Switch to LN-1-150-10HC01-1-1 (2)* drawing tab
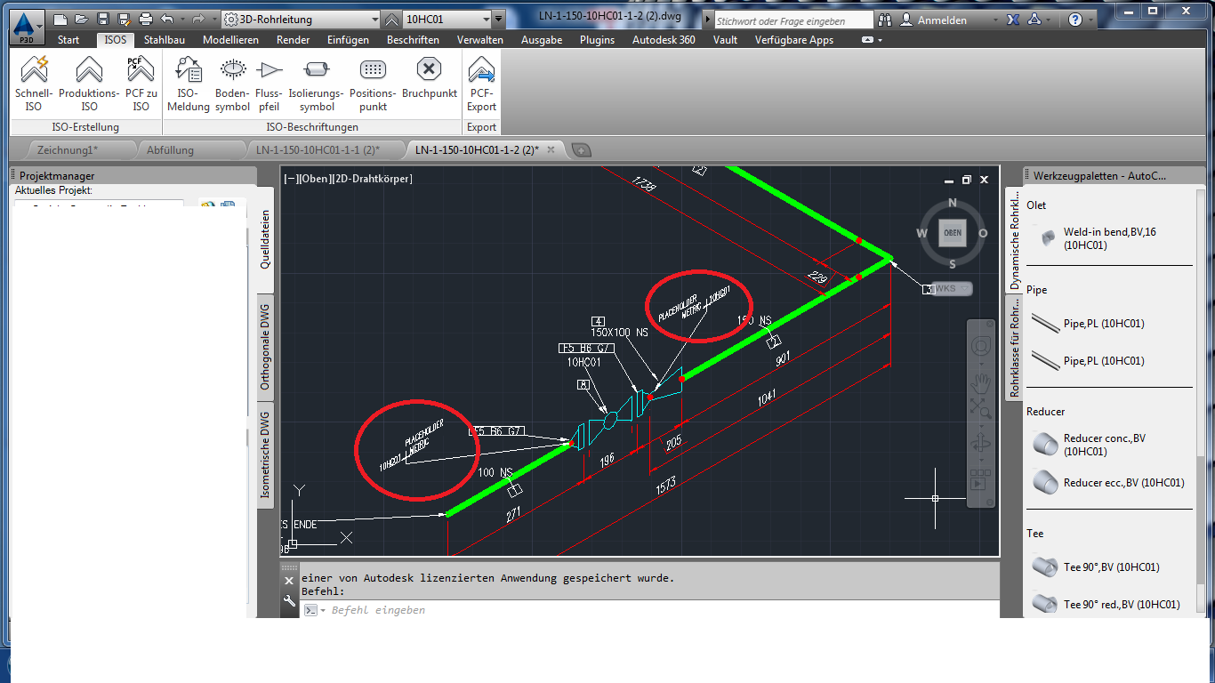This screenshot has height=683, width=1215. (318, 150)
